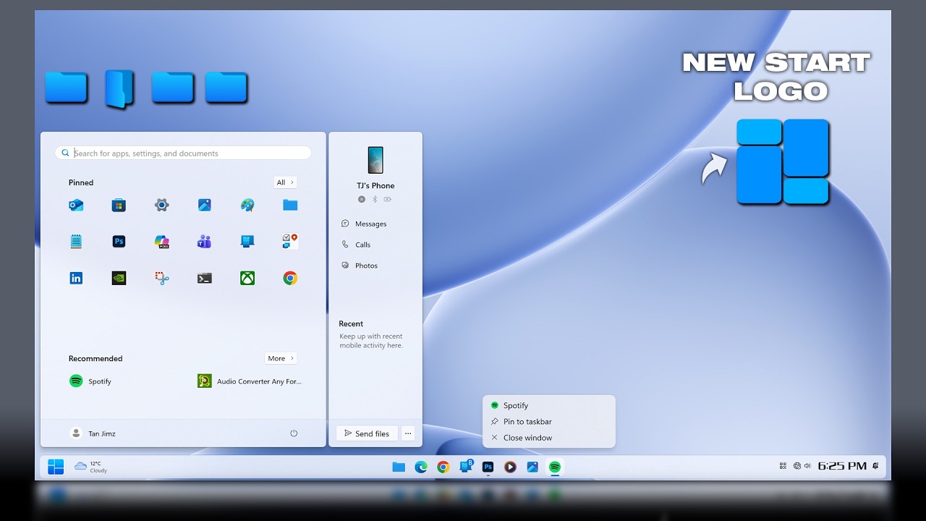This screenshot has height=521, width=926.
Task: Click the Windows Start button on taskbar
Action: point(56,467)
